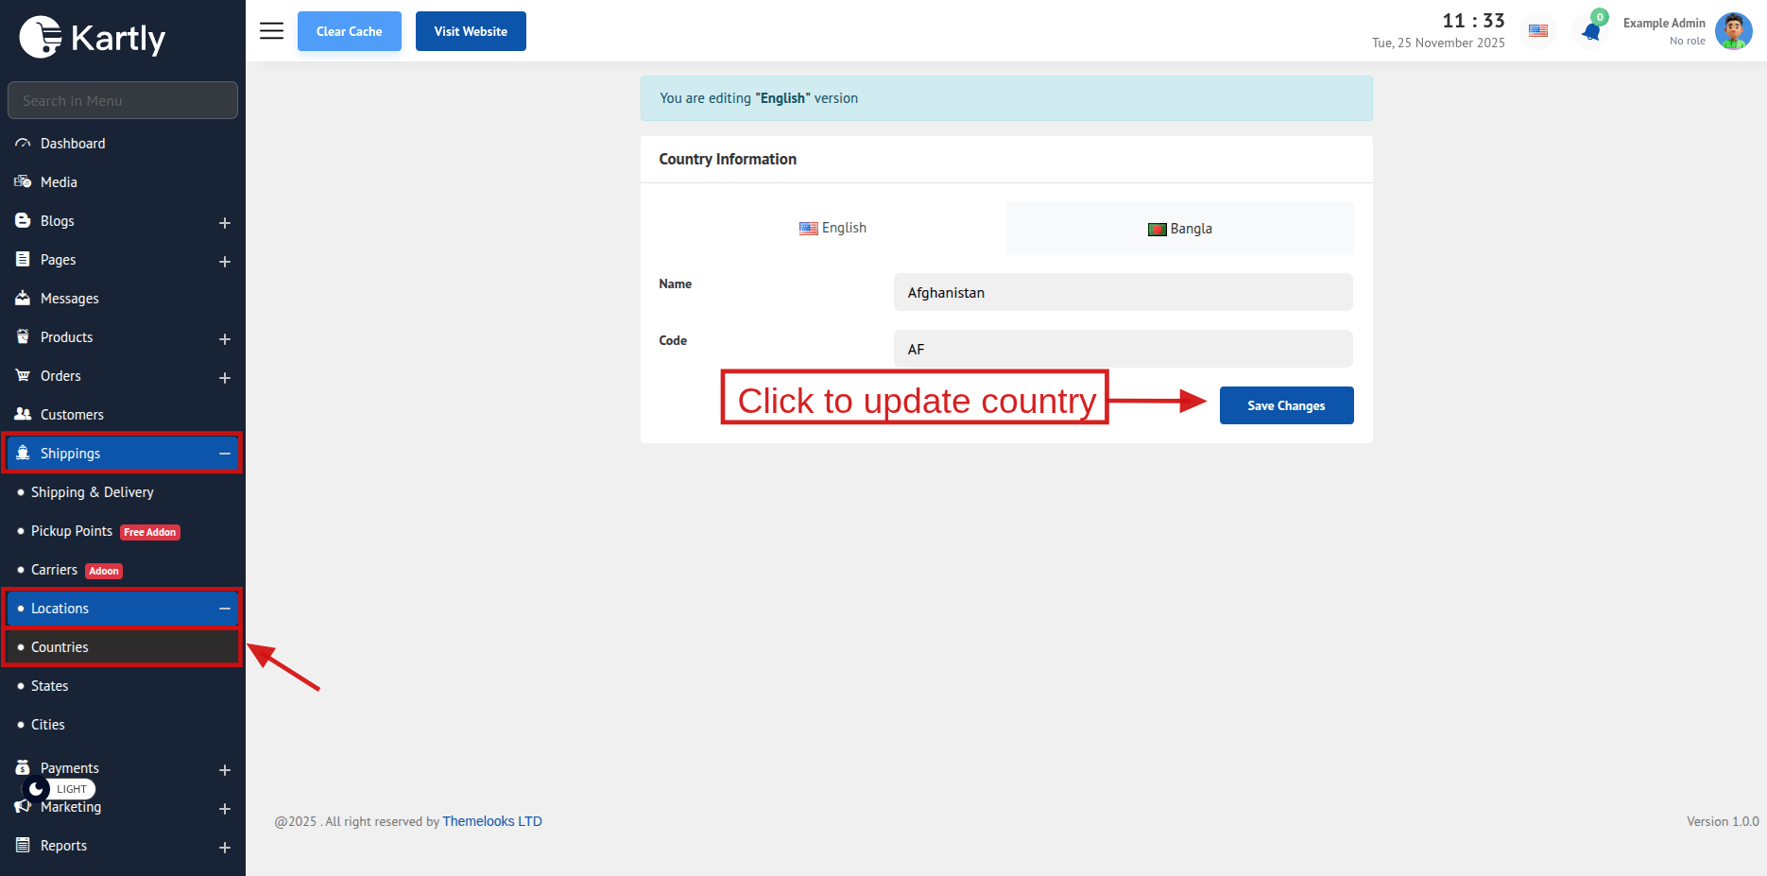Open the Example Admin avatar
The height and width of the screenshot is (876, 1767).
pyautogui.click(x=1733, y=31)
